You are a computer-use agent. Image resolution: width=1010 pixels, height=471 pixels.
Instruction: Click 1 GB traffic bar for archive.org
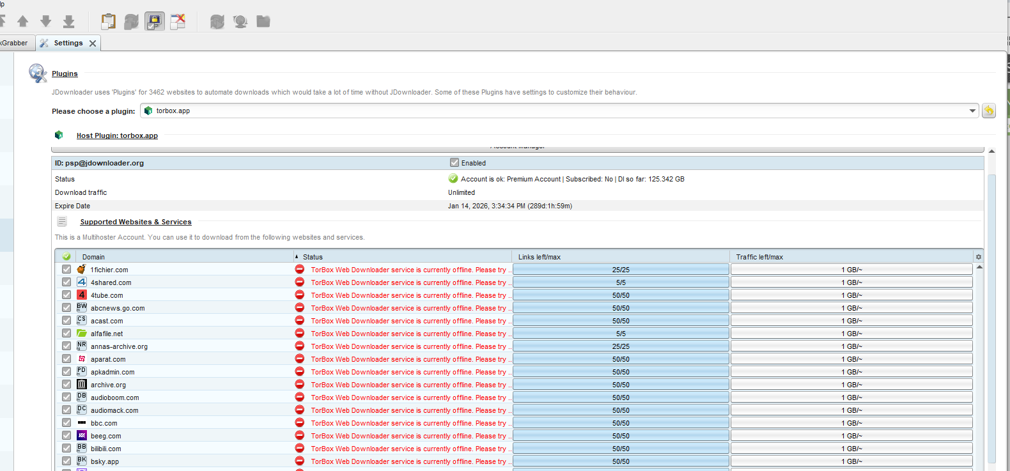pos(851,385)
